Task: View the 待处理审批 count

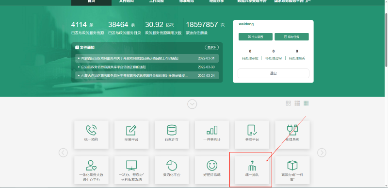Action: tap(250, 55)
